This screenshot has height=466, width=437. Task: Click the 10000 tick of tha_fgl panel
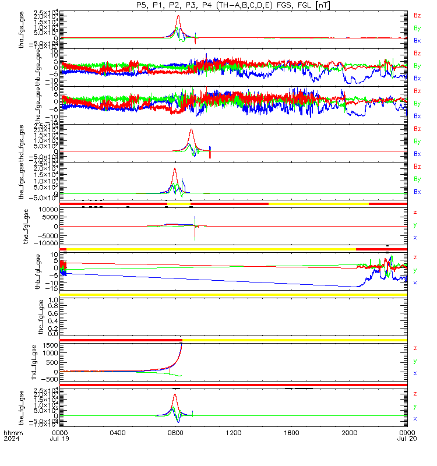click(48, 210)
